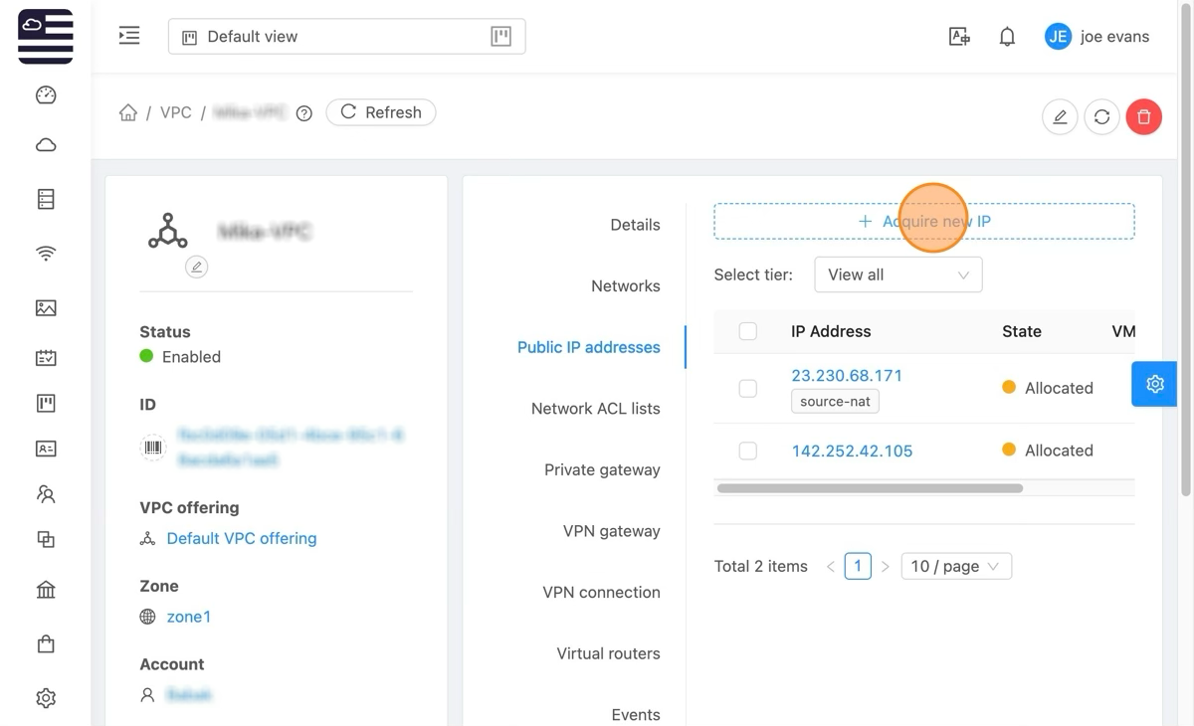Switch to the VPN gateway tab

[611, 531]
